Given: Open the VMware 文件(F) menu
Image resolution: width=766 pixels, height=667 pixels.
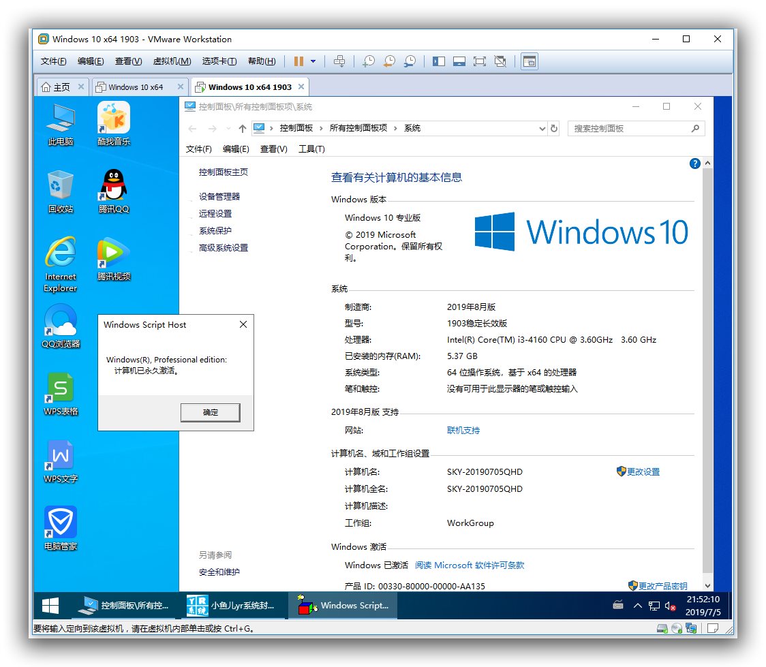Looking at the screenshot, I should (x=53, y=61).
